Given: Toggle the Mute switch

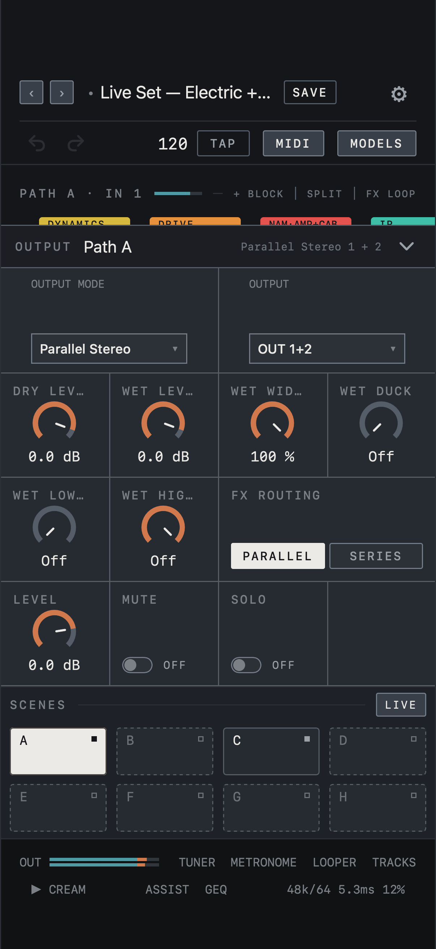Looking at the screenshot, I should point(137,665).
